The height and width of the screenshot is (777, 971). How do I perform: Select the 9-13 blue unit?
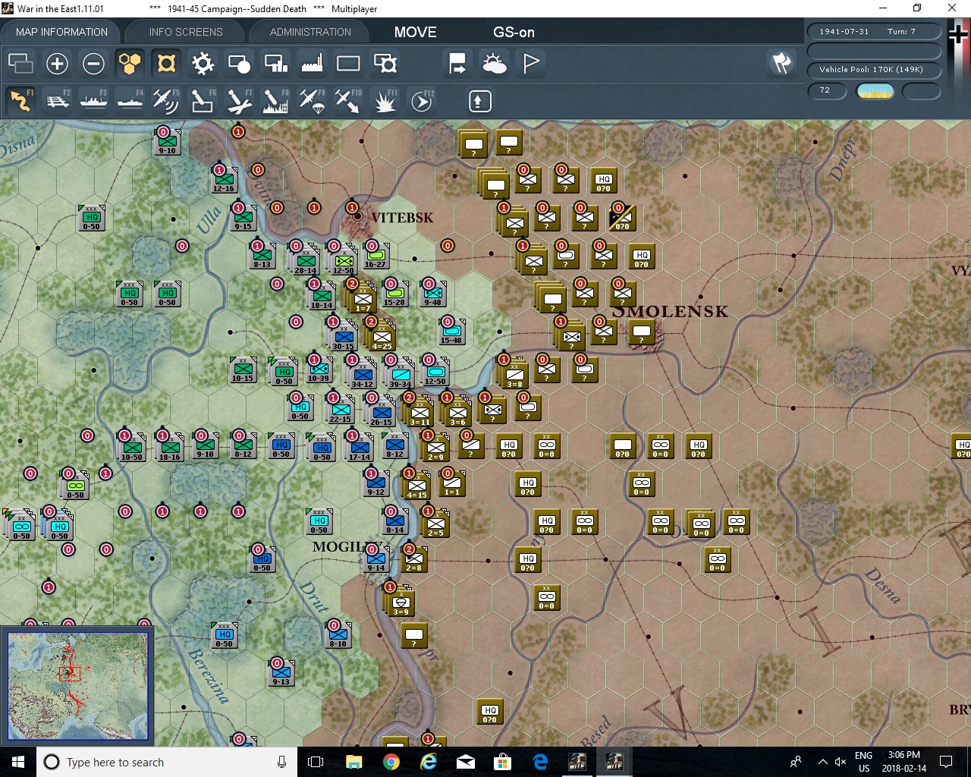pos(281,674)
